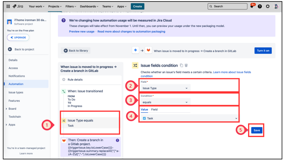This screenshot has width=286, height=161.
Task: Open Read more about automation packaging link
Action: (131, 31)
